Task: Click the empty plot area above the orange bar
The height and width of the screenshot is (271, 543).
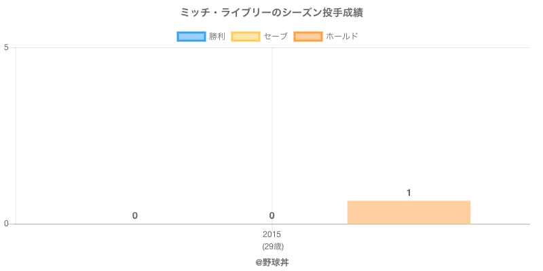Action: pos(409,122)
